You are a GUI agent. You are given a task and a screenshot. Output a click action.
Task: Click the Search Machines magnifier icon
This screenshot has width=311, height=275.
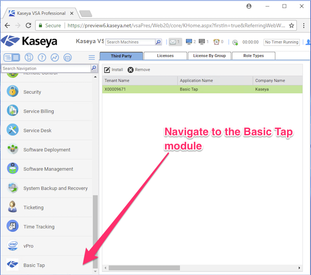(158, 42)
